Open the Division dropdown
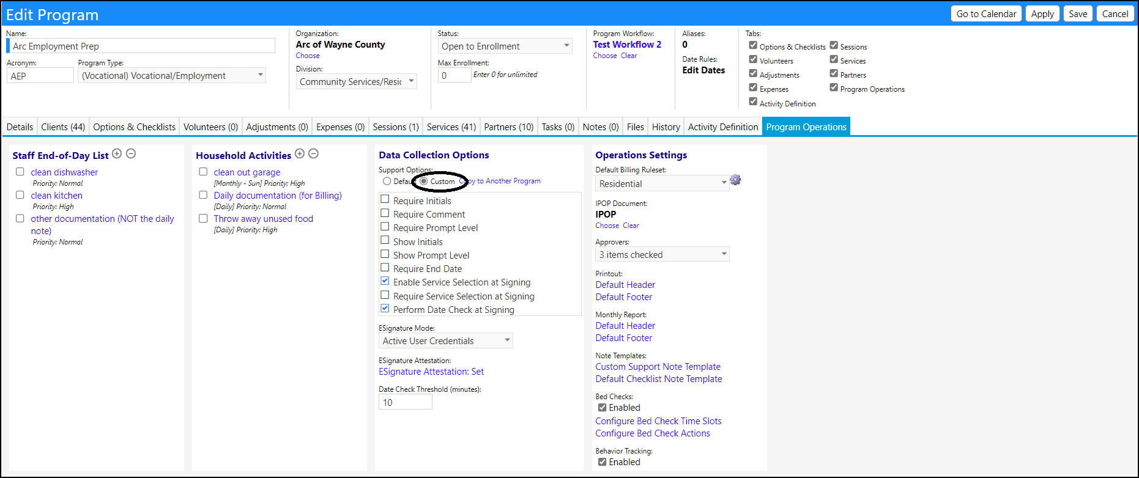Screen dimensions: 1139x478 [357, 81]
